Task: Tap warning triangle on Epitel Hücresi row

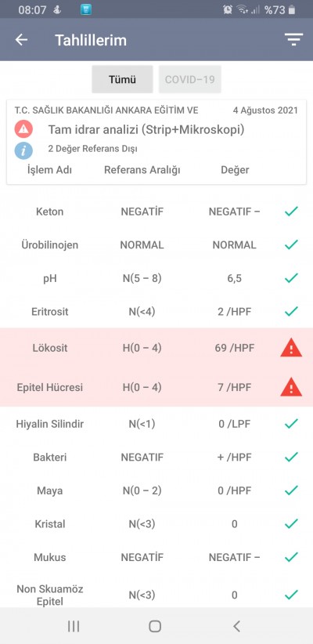Action: click(291, 387)
